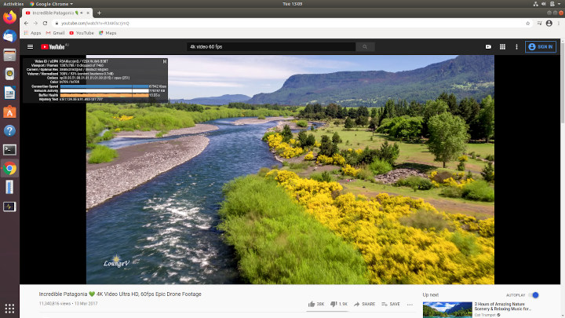Open Ubuntu Software from the dock
This screenshot has height=318, width=565.
point(9,111)
